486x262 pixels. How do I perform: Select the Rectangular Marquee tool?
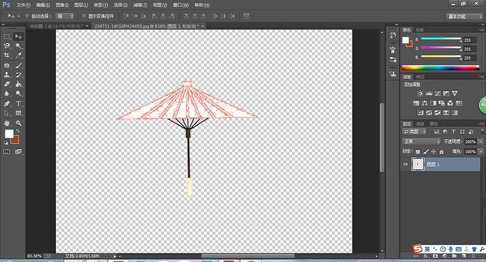[7, 36]
